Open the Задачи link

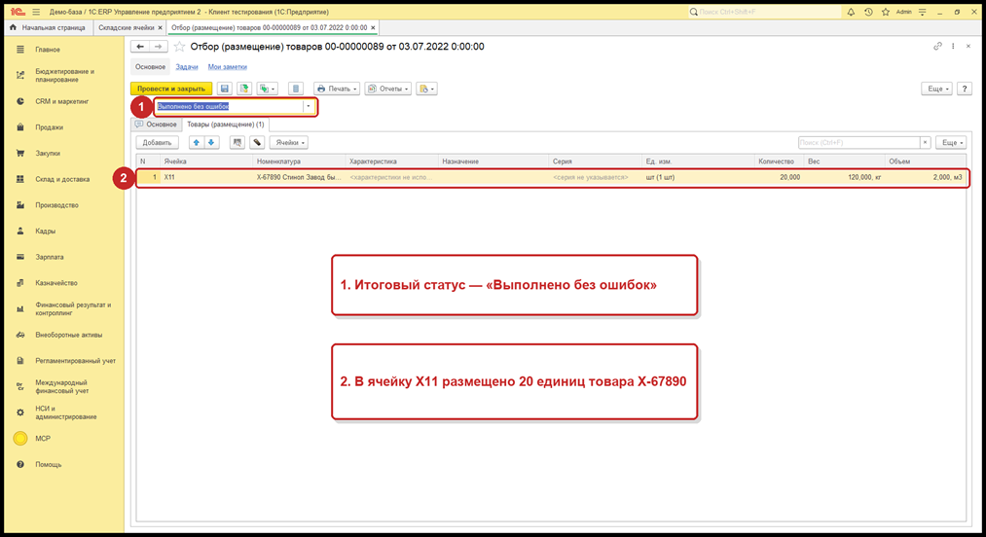(x=187, y=67)
